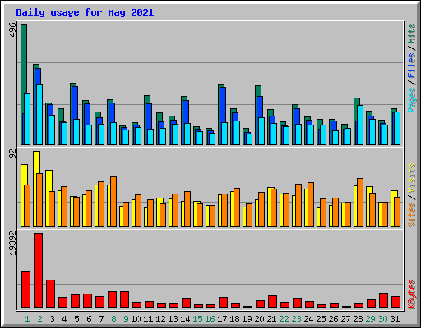Screen dimensions: 421x328
Task: Click day 17 on the date axis
Action: (222, 319)
